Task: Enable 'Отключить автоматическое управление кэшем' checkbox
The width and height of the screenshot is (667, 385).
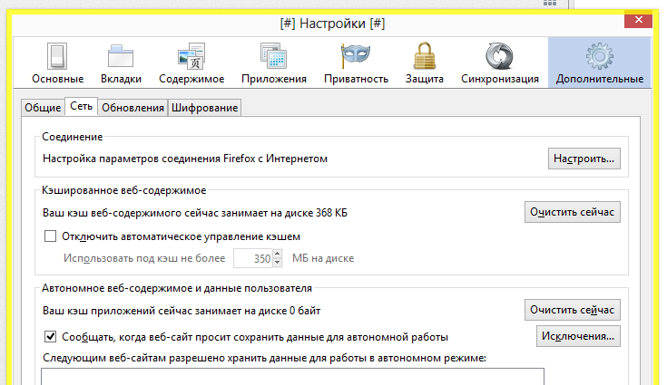Action: pyautogui.click(x=51, y=236)
